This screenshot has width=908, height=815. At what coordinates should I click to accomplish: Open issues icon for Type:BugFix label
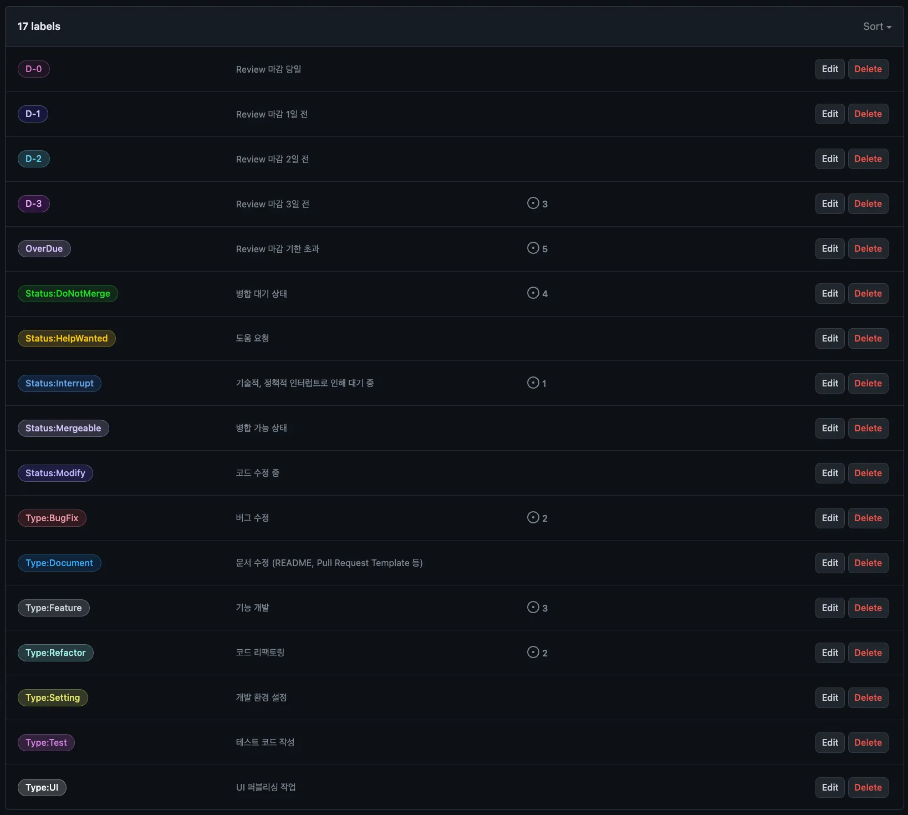(x=533, y=518)
